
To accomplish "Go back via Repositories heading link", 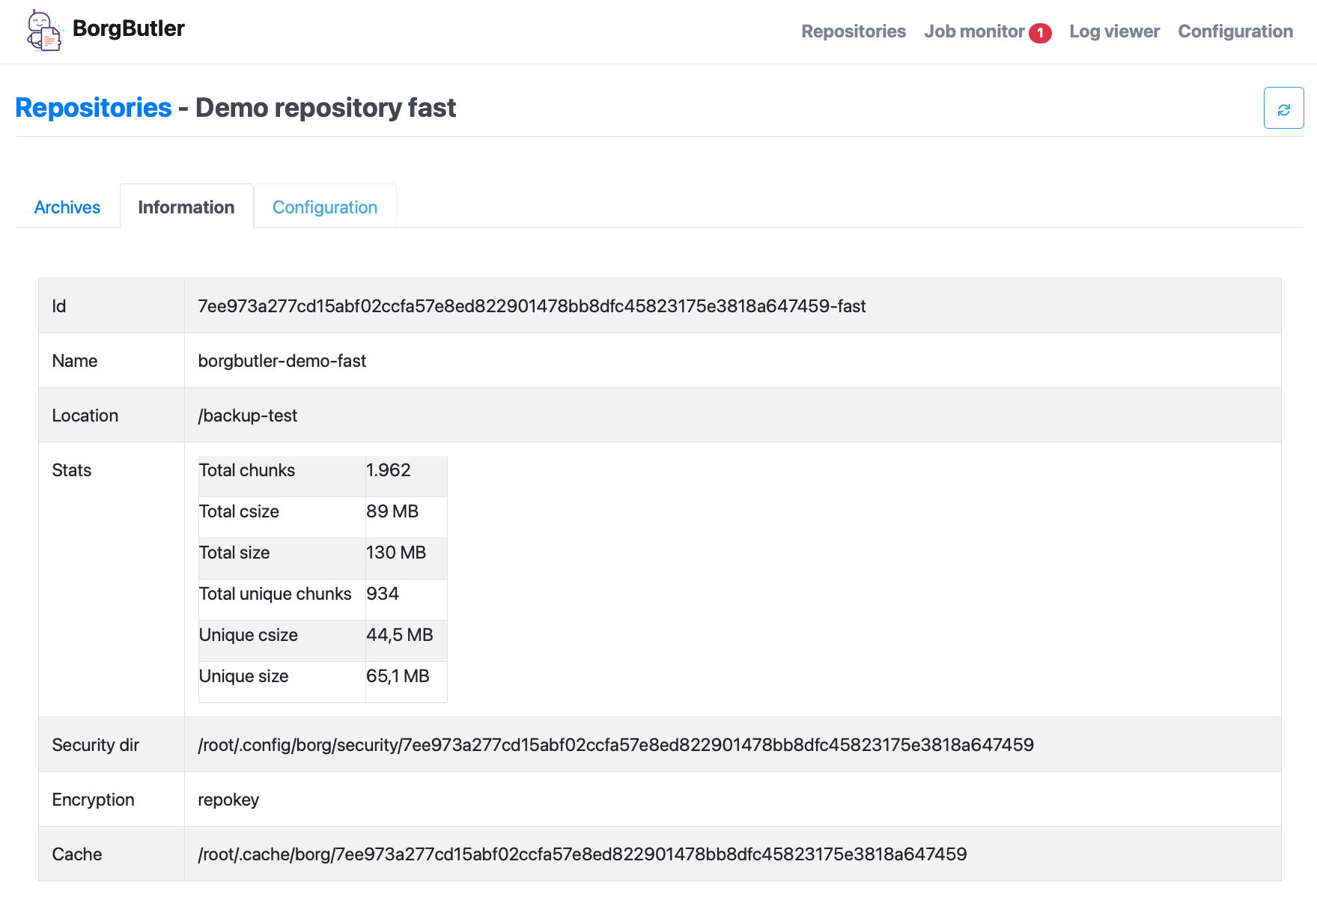I will (94, 108).
